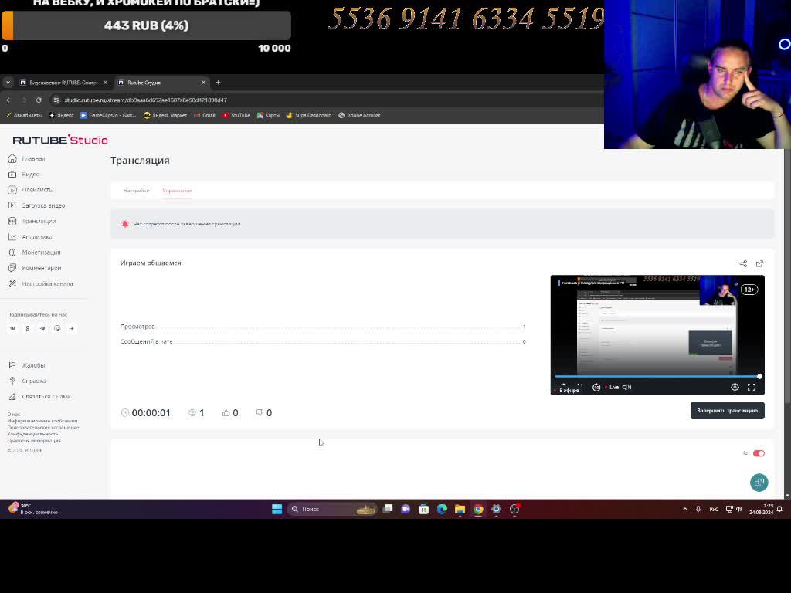Open Аналитика section
The height and width of the screenshot is (593, 791).
pyautogui.click(x=30, y=237)
